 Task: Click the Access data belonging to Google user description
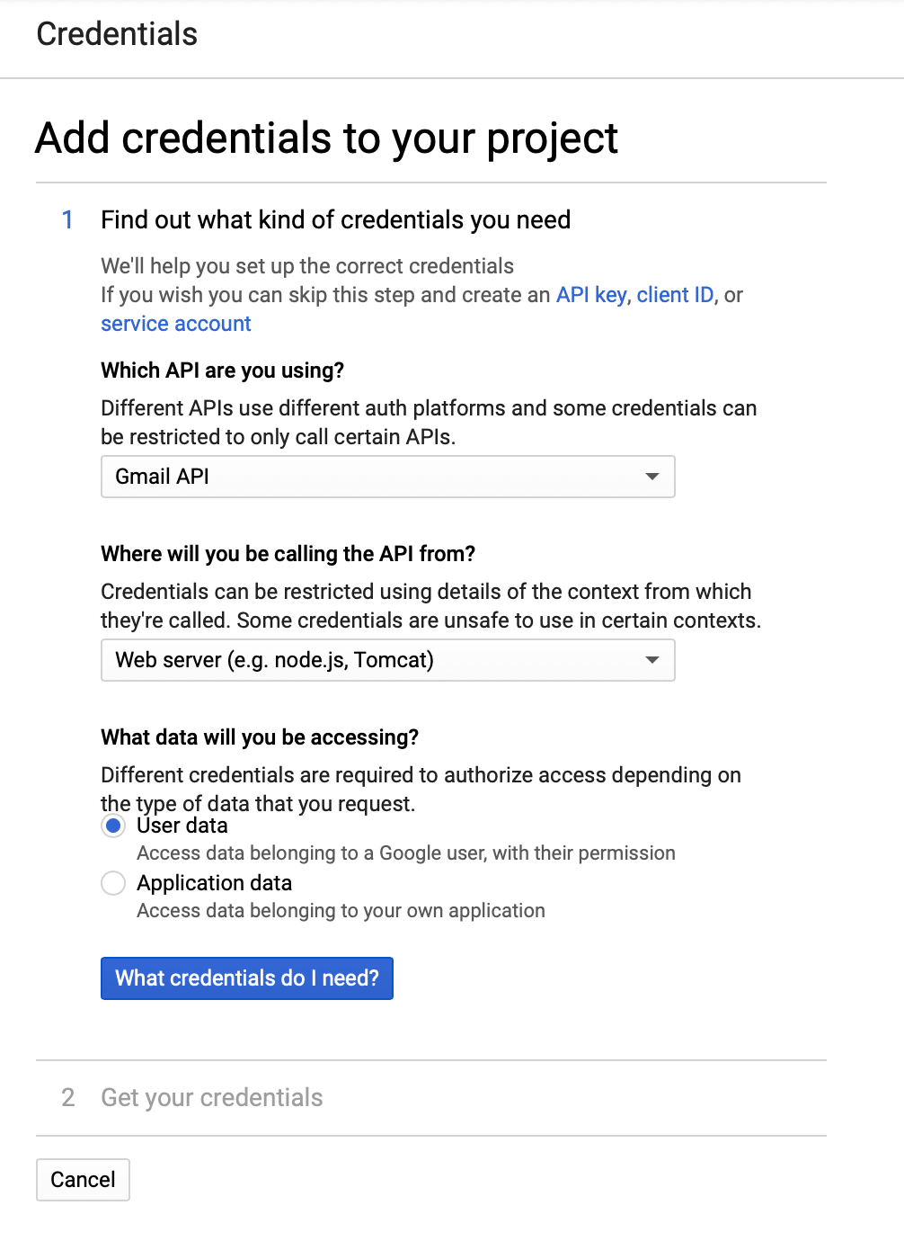[405, 853]
